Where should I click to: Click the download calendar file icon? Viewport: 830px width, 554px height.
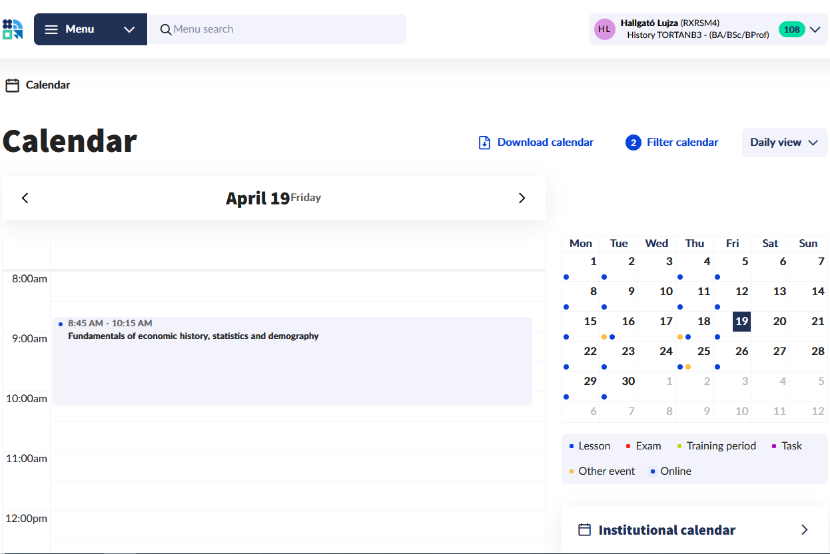[485, 142]
